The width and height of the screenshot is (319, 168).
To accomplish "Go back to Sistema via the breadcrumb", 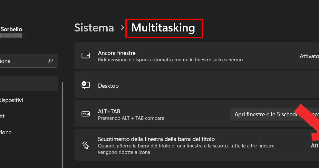I will point(94,28).
